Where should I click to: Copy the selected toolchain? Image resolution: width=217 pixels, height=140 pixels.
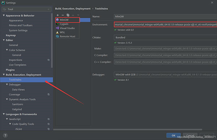pyautogui.click(x=68, y=15)
